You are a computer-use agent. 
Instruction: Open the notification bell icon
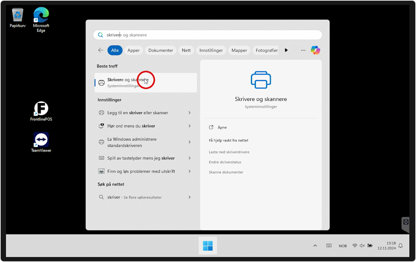tap(400, 246)
